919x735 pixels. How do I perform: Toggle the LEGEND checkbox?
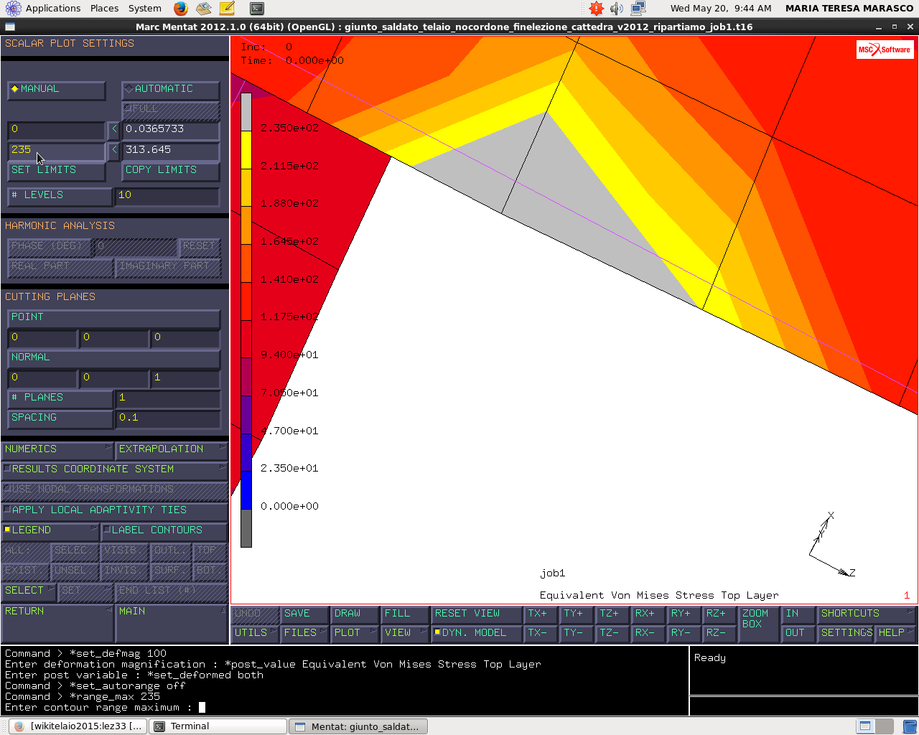[x=50, y=530]
